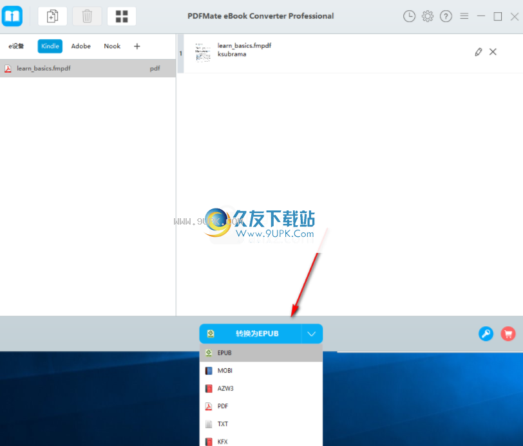The image size is (523, 446).
Task: Collapse the output format dropdown arrow
Action: click(312, 333)
